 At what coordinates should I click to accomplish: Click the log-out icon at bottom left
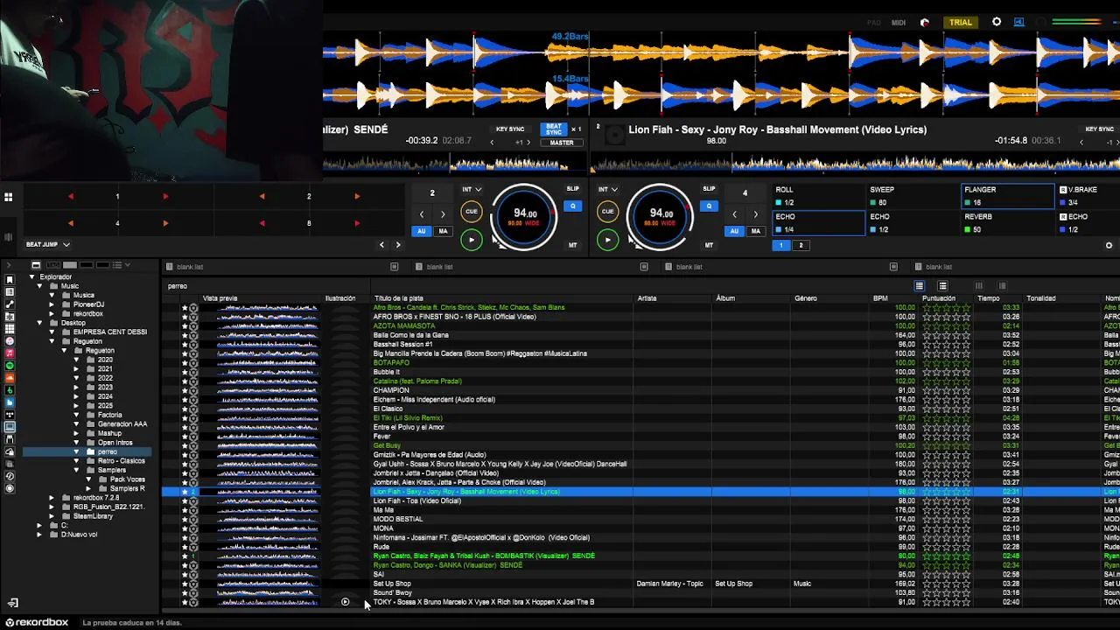(12, 603)
